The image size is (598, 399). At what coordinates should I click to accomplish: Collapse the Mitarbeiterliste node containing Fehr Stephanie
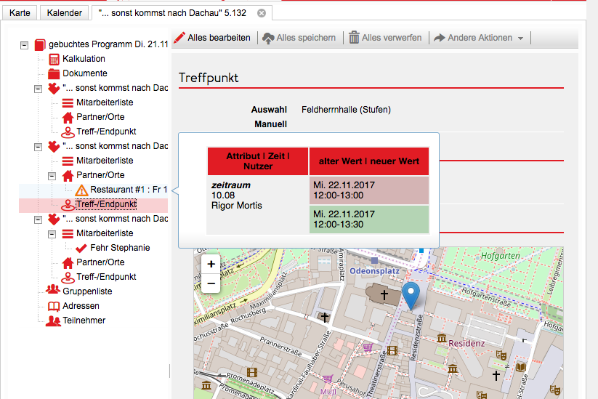pos(52,233)
